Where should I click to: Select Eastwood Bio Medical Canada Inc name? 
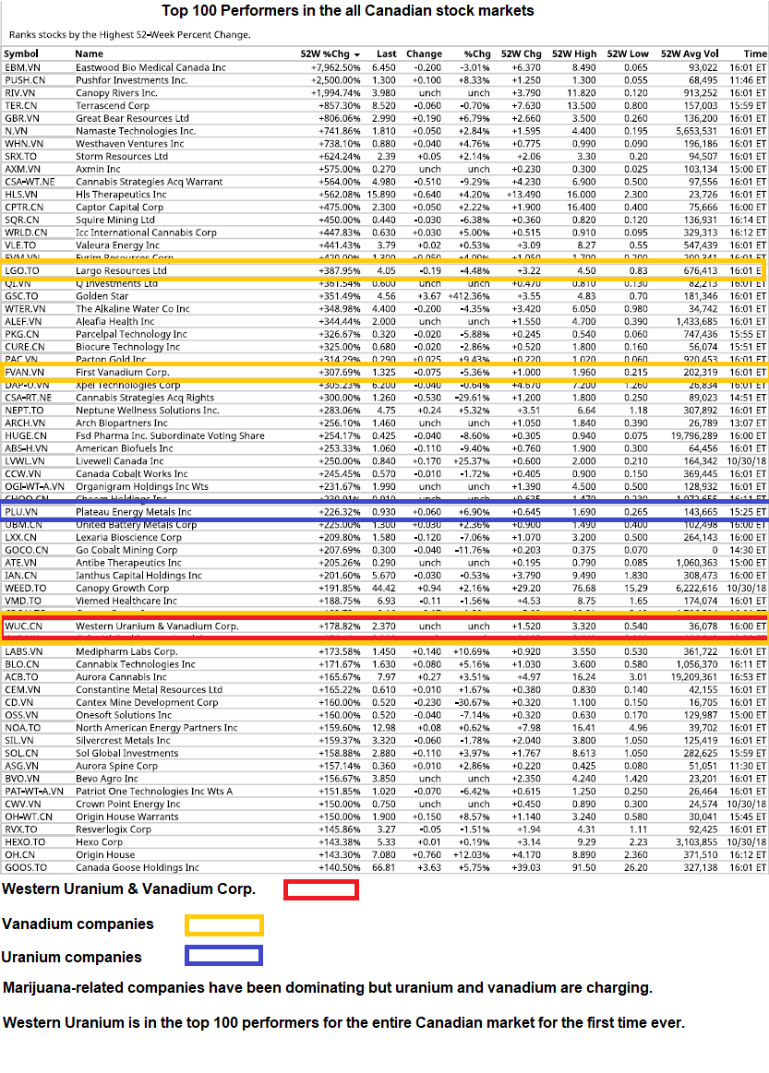[150, 67]
